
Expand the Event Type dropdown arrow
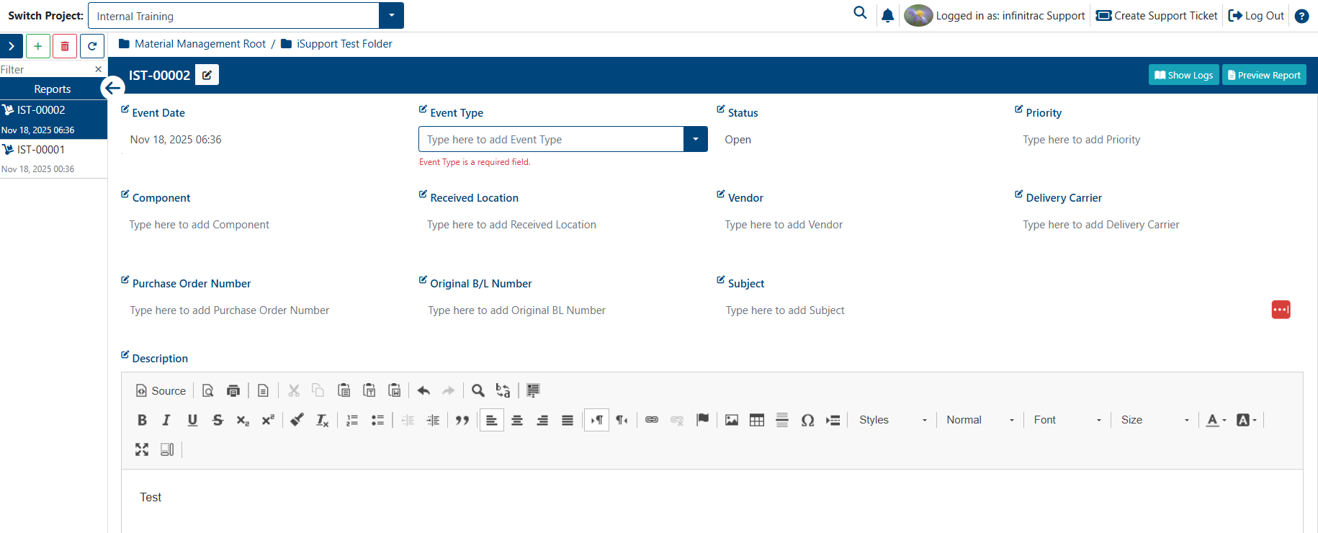696,139
